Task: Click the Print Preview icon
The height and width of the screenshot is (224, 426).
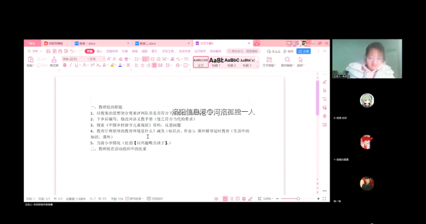Action: [66, 51]
